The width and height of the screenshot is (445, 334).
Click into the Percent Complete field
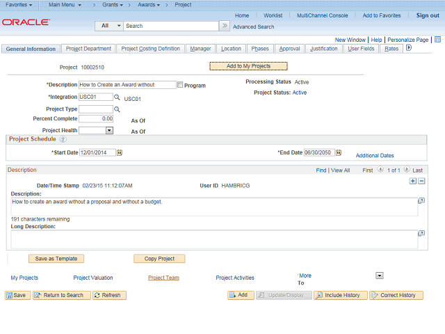click(x=96, y=119)
